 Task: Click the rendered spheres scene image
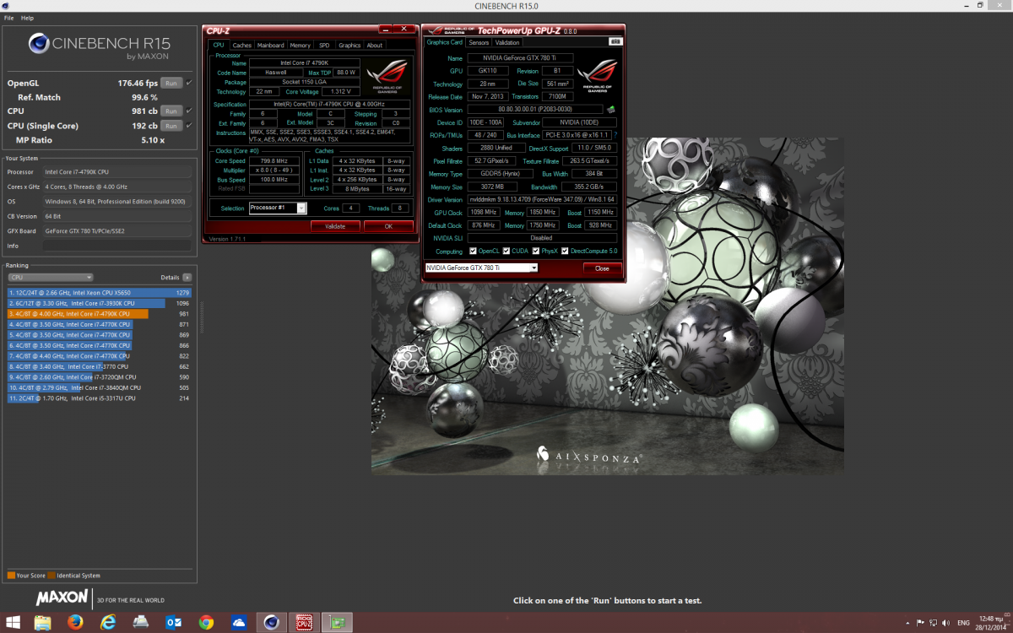coord(607,306)
